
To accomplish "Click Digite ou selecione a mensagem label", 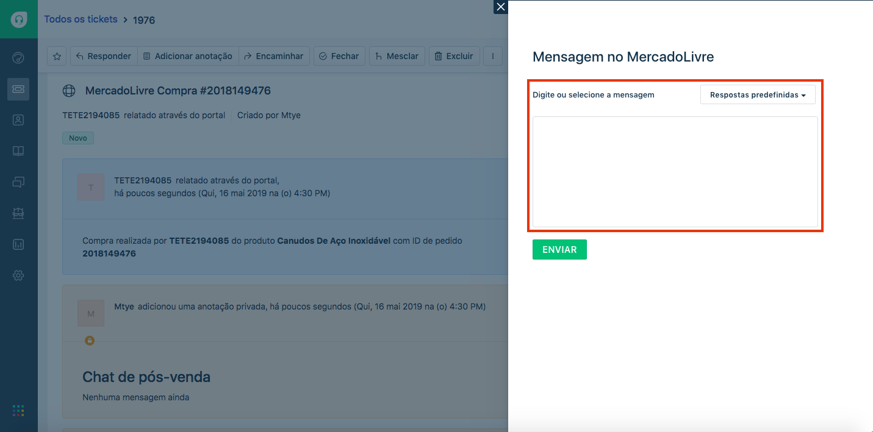I will click(x=594, y=95).
